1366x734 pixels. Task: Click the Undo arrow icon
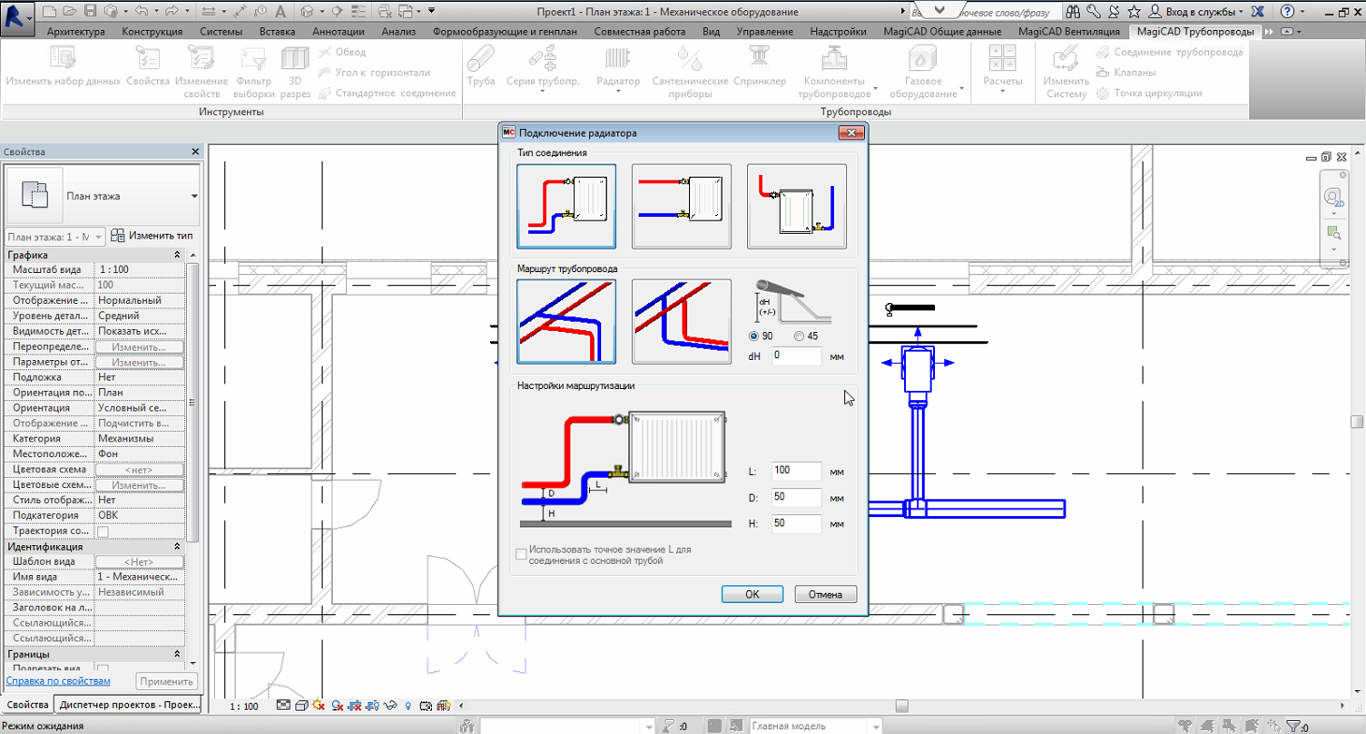point(141,11)
